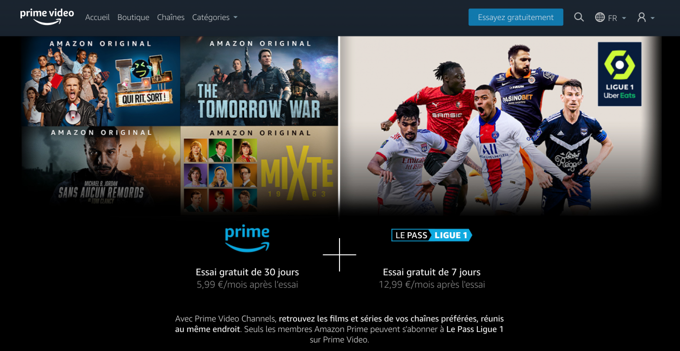
Task: Select the LOL Qui rit, sort poster
Action: pos(101,81)
